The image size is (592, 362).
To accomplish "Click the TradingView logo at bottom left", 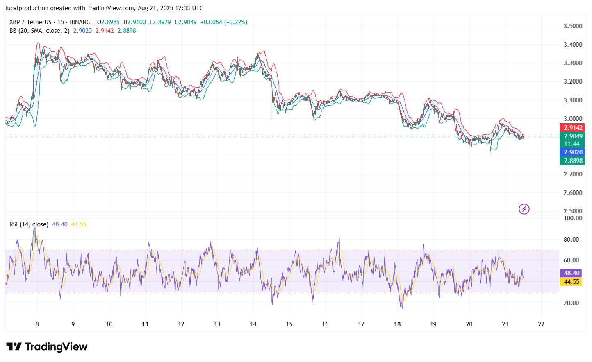I will point(47,347).
